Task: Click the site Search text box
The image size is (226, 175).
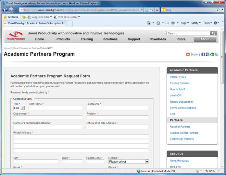Action: click(188, 33)
